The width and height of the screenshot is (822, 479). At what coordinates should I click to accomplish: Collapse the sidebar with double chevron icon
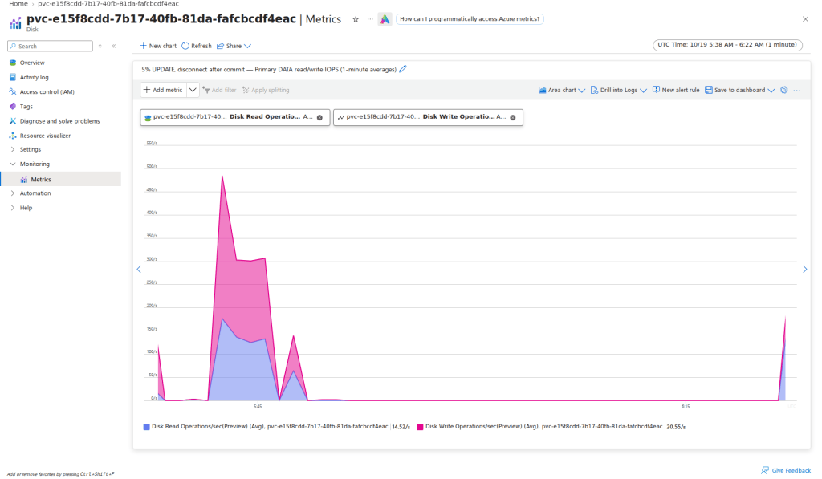114,46
